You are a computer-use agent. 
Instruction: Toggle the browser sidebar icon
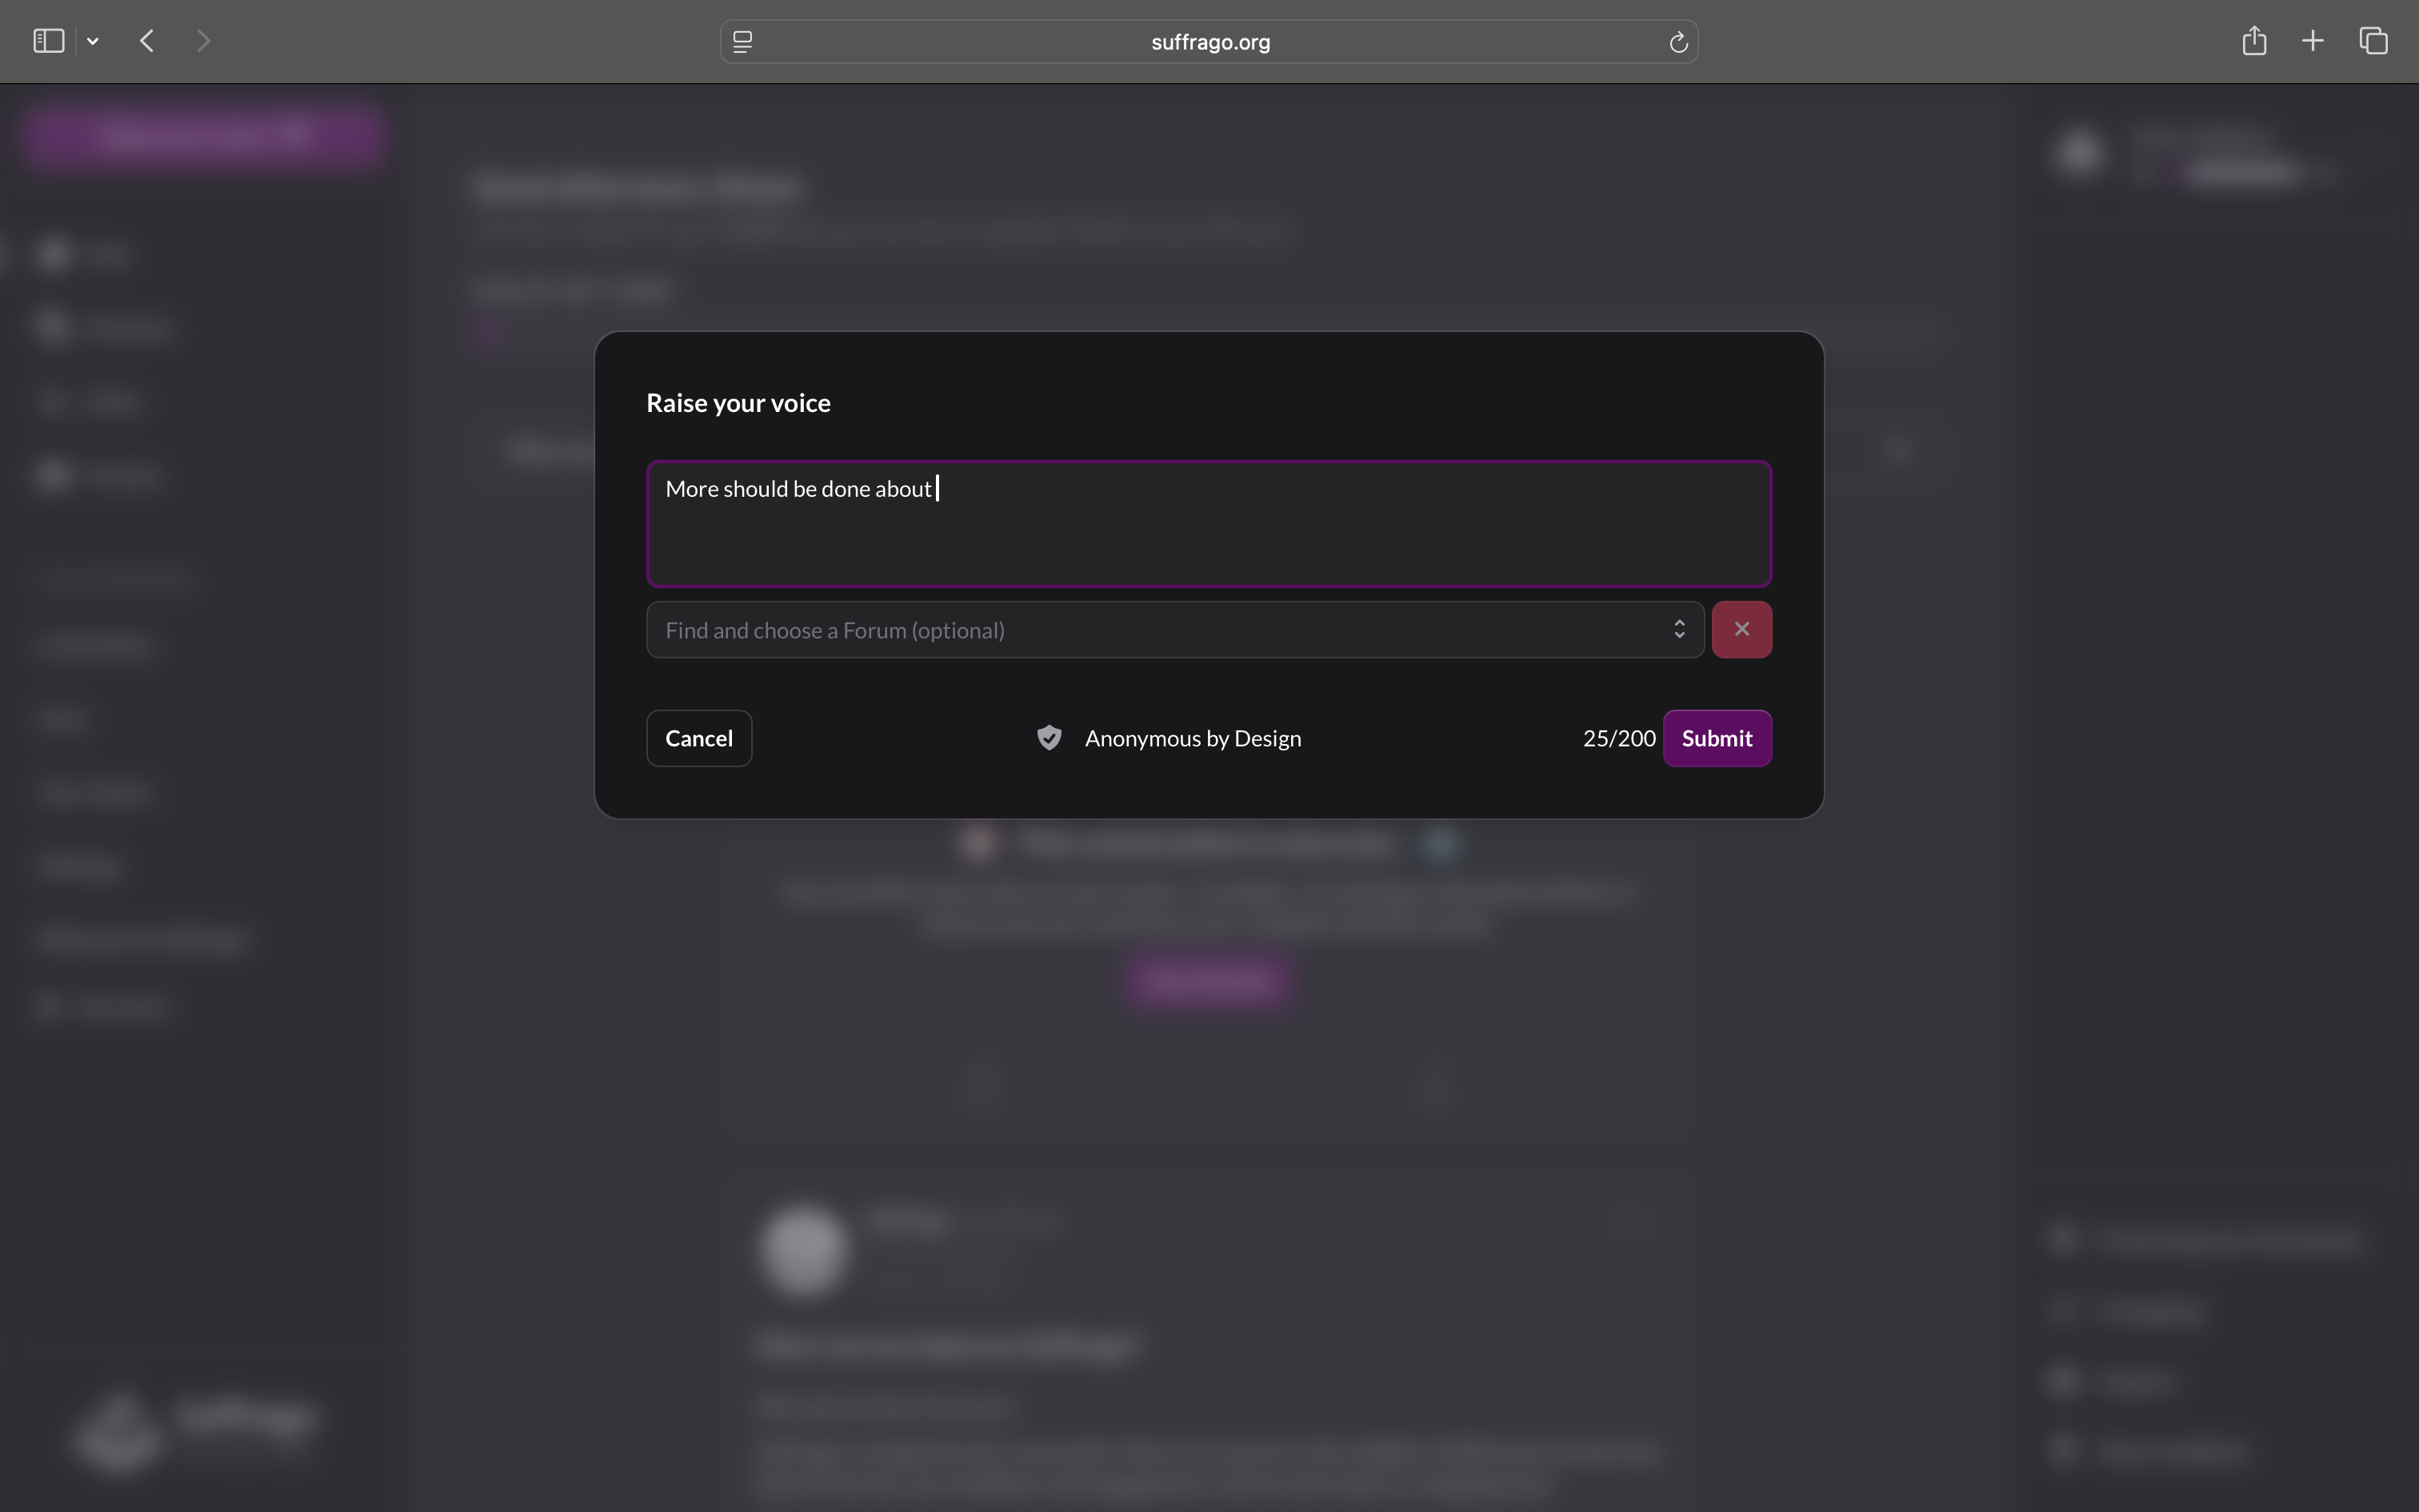48,41
